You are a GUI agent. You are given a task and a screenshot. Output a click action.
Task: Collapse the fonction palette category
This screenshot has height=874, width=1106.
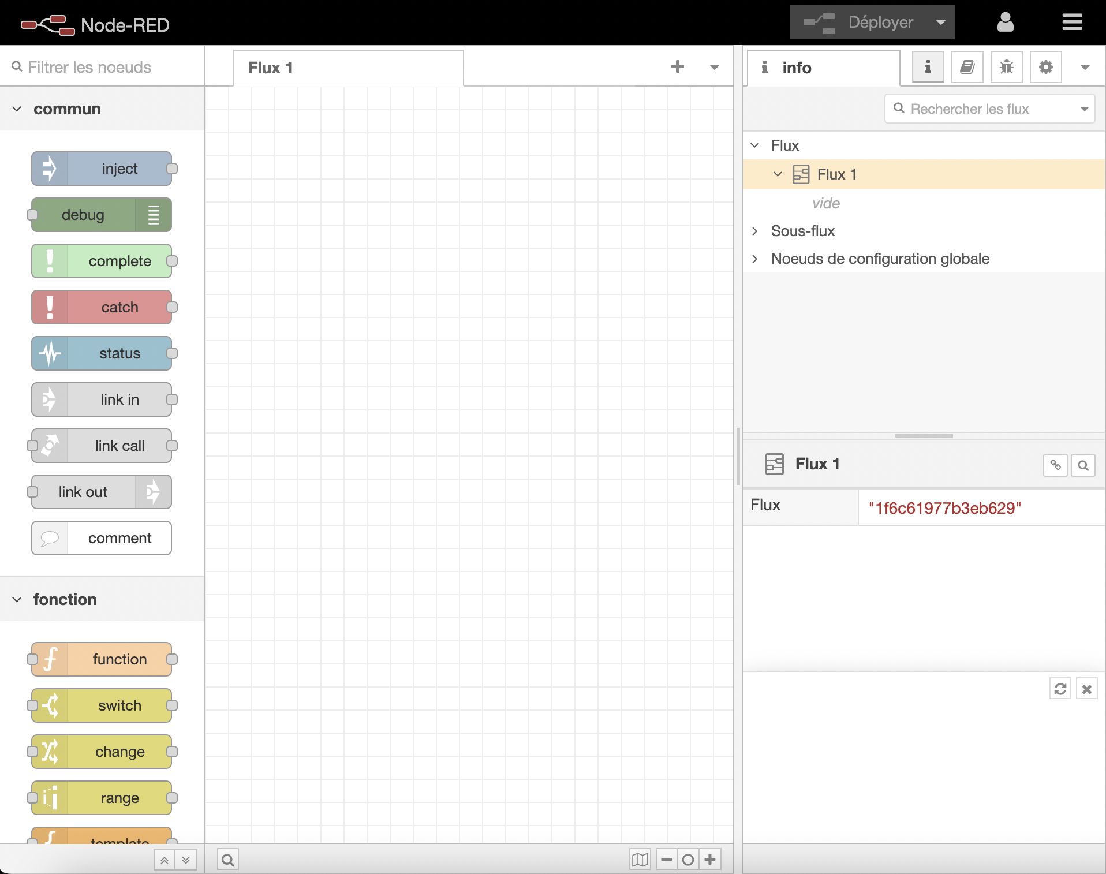point(17,600)
